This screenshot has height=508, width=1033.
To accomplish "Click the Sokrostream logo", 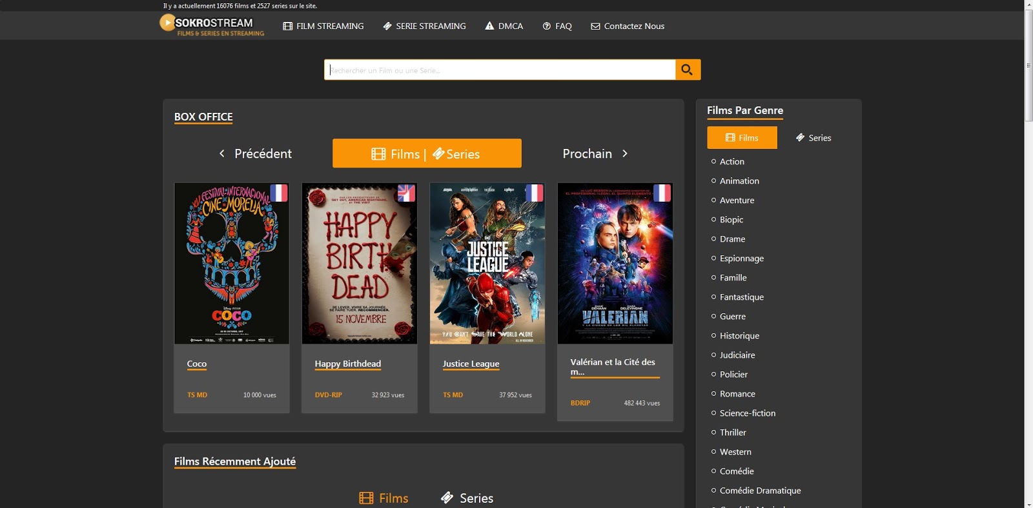I will (212, 26).
